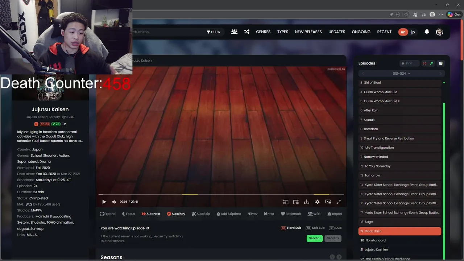Open the FILTER option in the search bar

pyautogui.click(x=214, y=32)
